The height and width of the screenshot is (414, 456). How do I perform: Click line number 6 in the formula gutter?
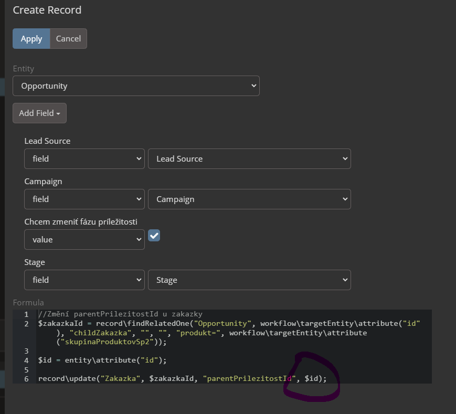pyautogui.click(x=26, y=378)
